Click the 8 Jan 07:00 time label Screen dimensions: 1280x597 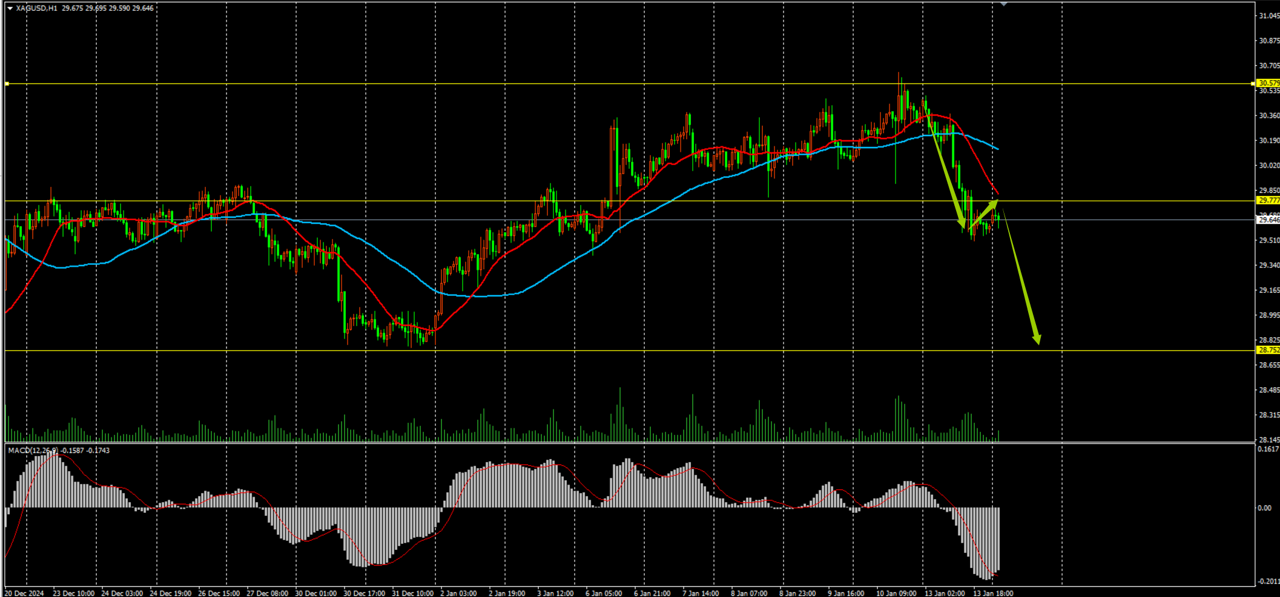pyautogui.click(x=749, y=593)
